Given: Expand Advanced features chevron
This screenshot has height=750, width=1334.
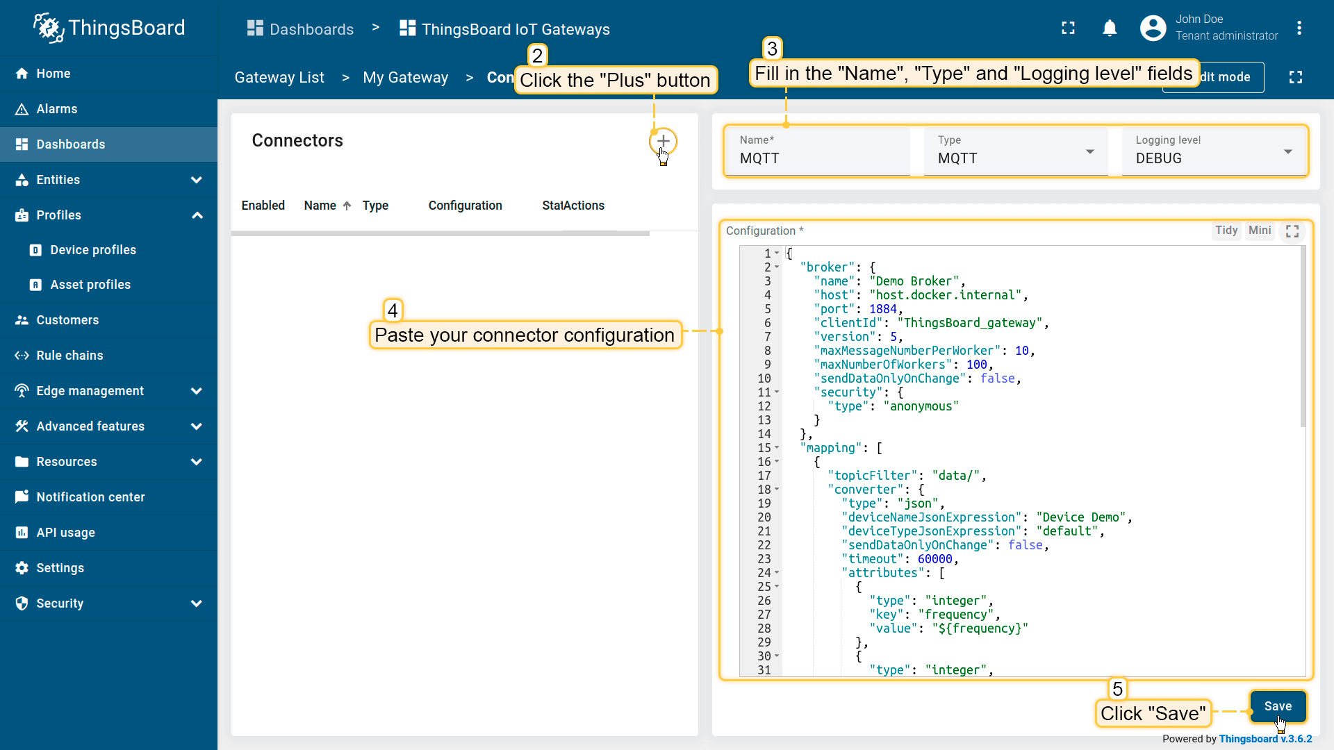Looking at the screenshot, I should click(x=197, y=426).
